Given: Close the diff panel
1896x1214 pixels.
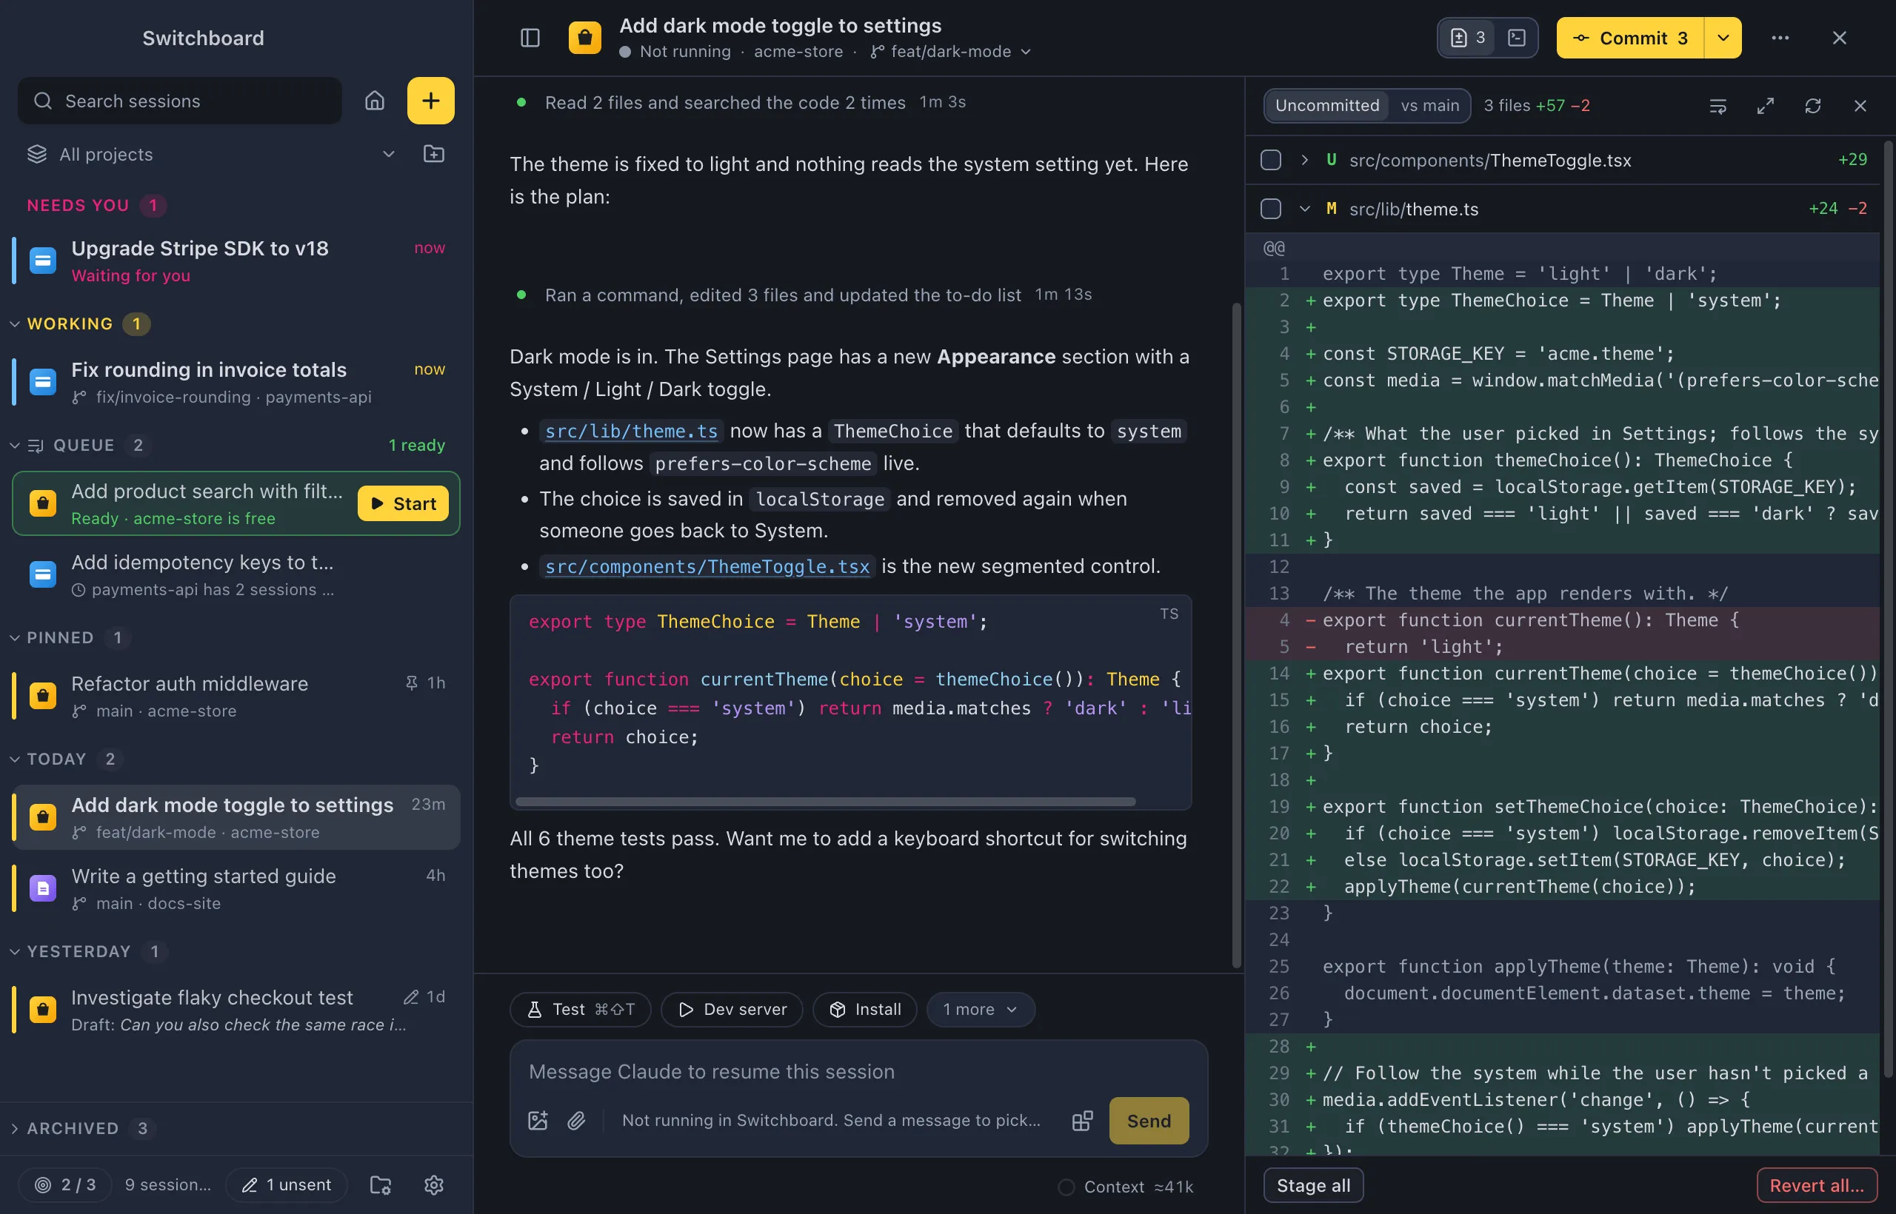Looking at the screenshot, I should tap(1860, 106).
